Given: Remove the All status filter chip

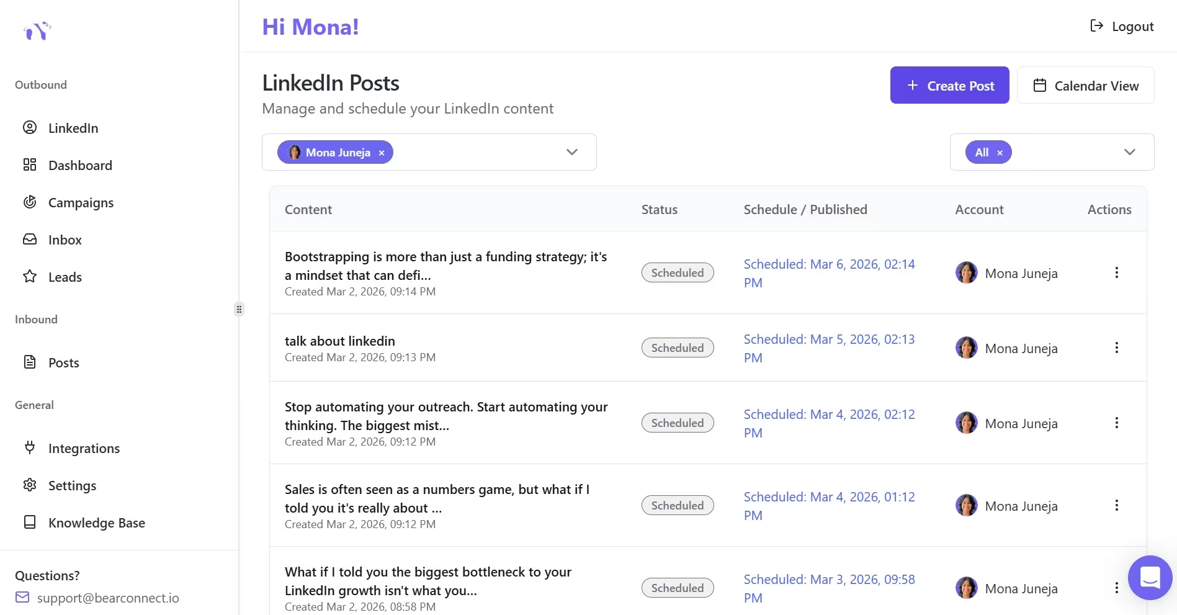Looking at the screenshot, I should (x=1000, y=153).
